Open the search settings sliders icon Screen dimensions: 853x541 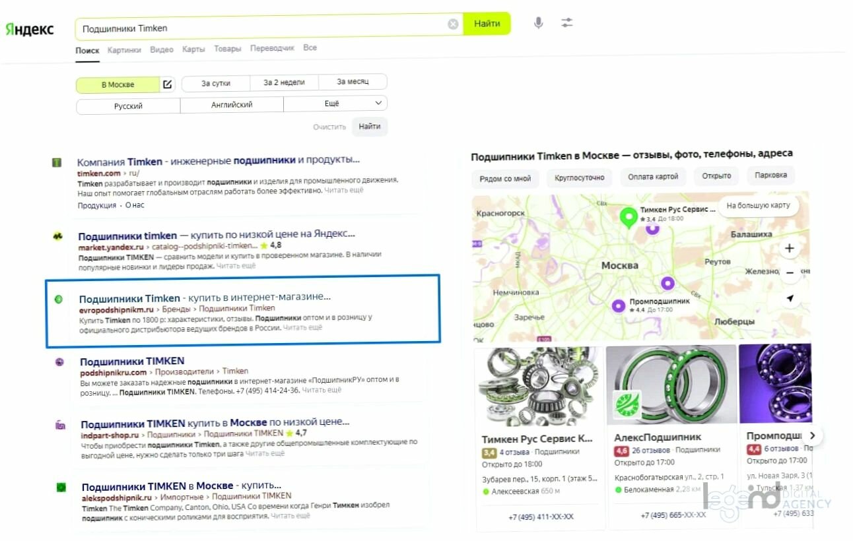tap(567, 23)
